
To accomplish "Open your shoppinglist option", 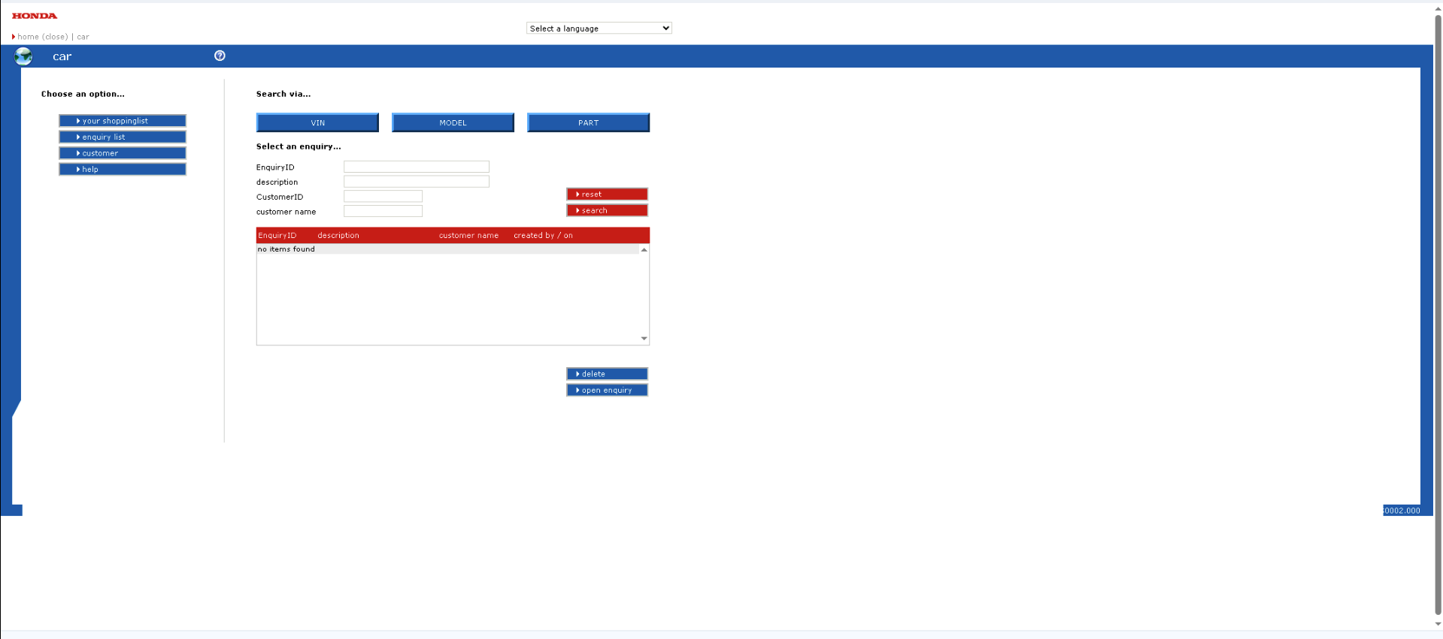I will (123, 121).
